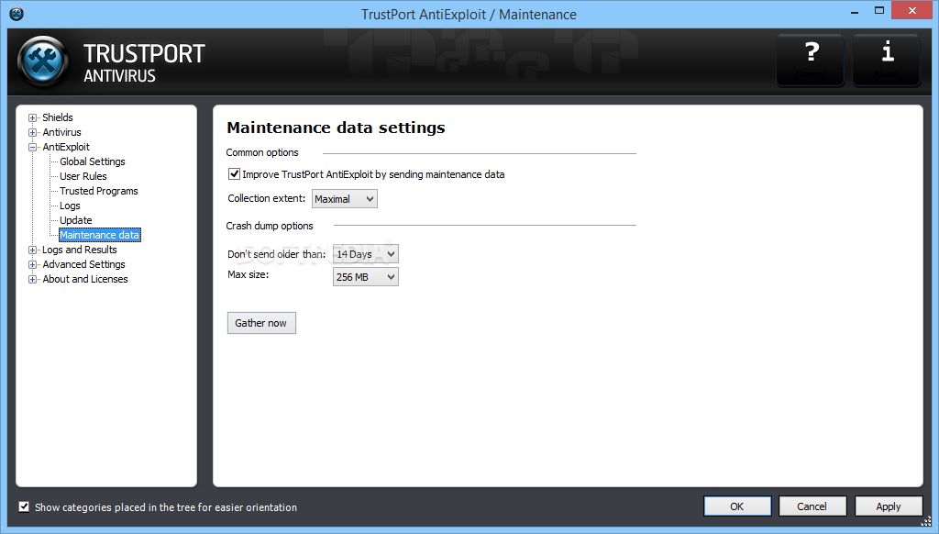Select the AntiExploit label in tree
Image resolution: width=939 pixels, height=534 pixels.
coord(66,147)
